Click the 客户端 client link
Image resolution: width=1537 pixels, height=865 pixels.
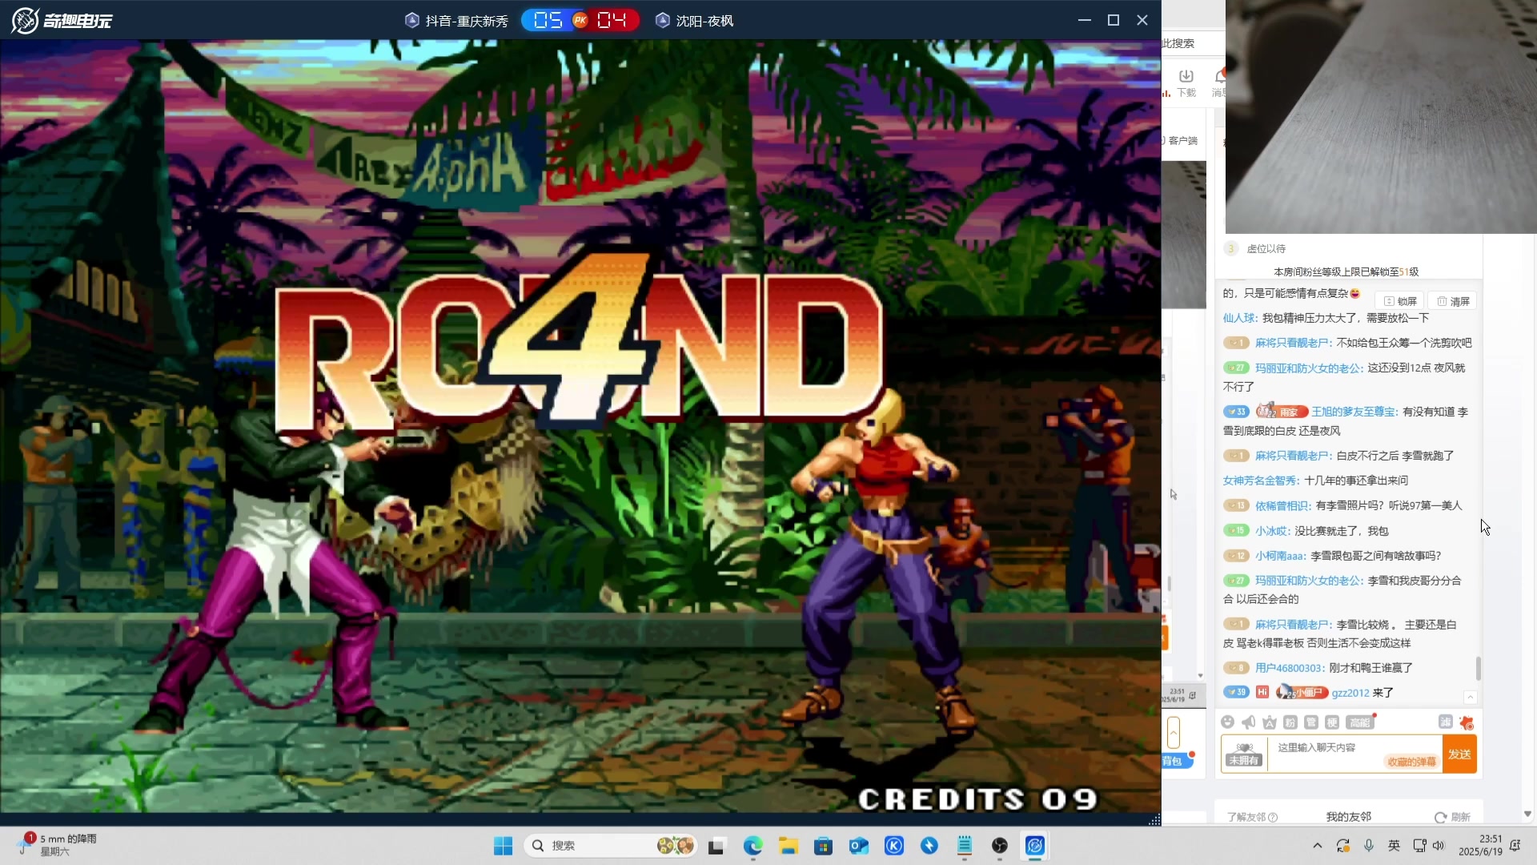pos(1182,141)
